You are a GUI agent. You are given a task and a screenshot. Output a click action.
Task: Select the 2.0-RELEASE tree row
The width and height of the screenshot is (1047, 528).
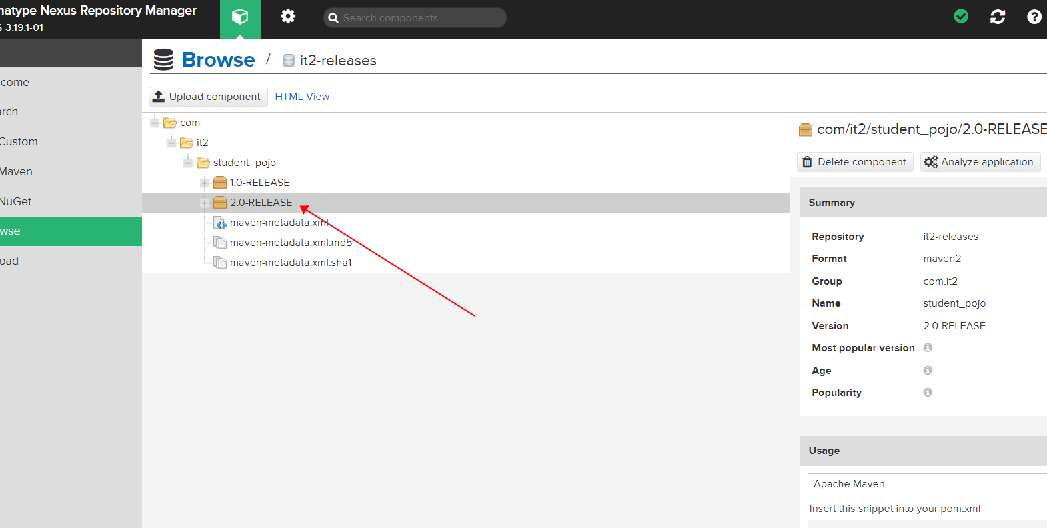[x=465, y=203]
